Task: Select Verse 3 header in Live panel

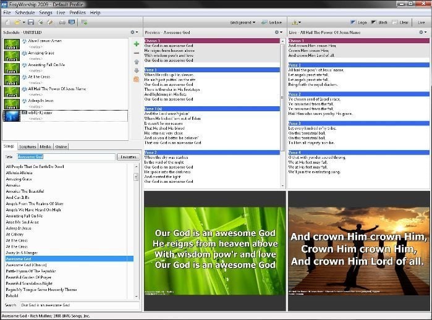Action: 358,124
